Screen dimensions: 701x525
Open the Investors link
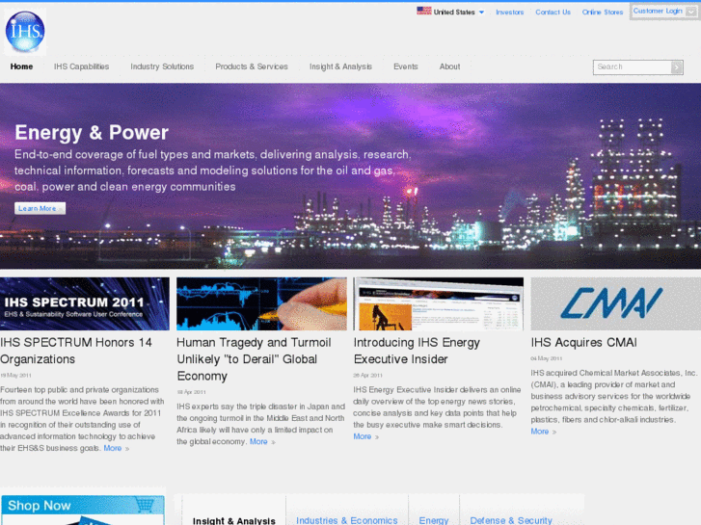[x=510, y=13]
